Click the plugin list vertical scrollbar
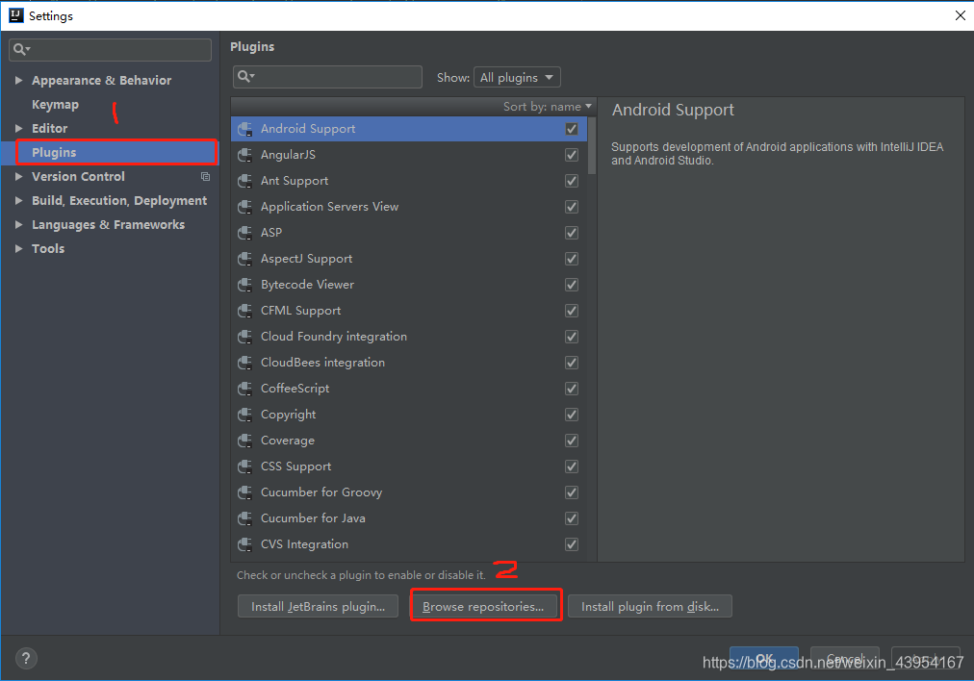Image resolution: width=974 pixels, height=681 pixels. [591, 146]
